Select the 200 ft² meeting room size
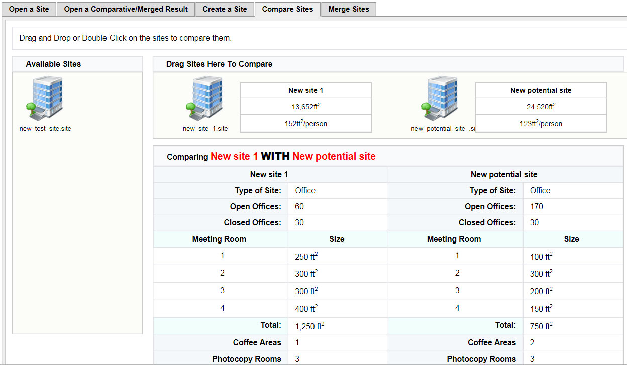Screen dimensions: 627x365 coord(541,291)
